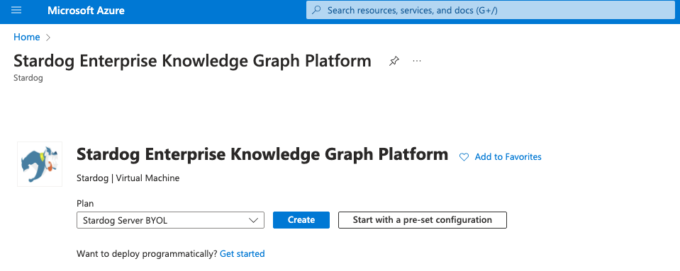The width and height of the screenshot is (680, 271).
Task: Click the Stardog | Virtual Machine text
Action: [x=128, y=178]
